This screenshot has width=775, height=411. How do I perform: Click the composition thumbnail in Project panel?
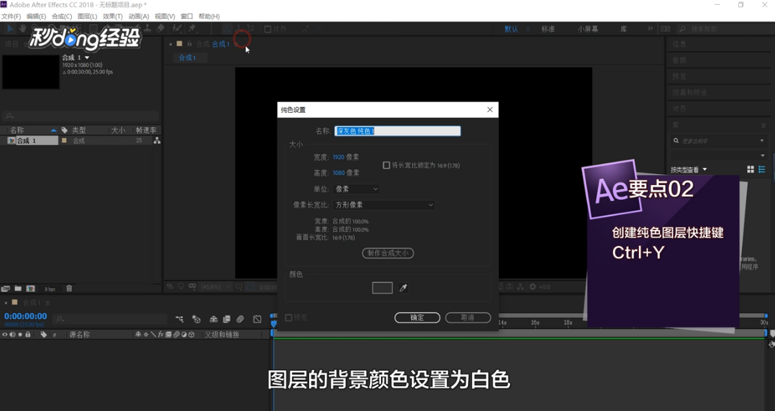coord(30,72)
